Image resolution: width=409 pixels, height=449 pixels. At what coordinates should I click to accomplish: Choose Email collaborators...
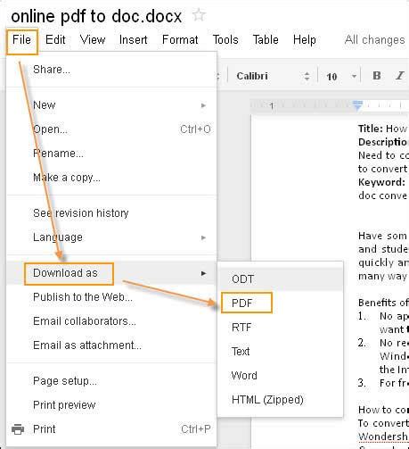coord(111,321)
